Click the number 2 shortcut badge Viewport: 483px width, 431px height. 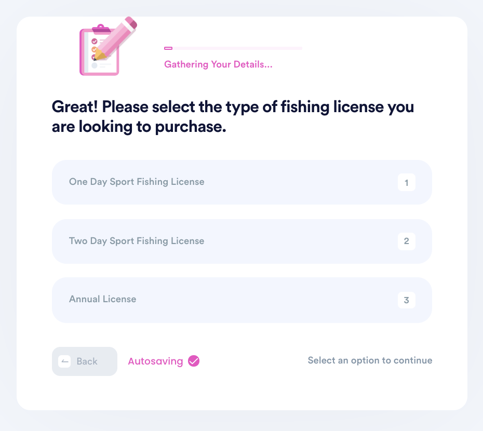pyautogui.click(x=406, y=241)
